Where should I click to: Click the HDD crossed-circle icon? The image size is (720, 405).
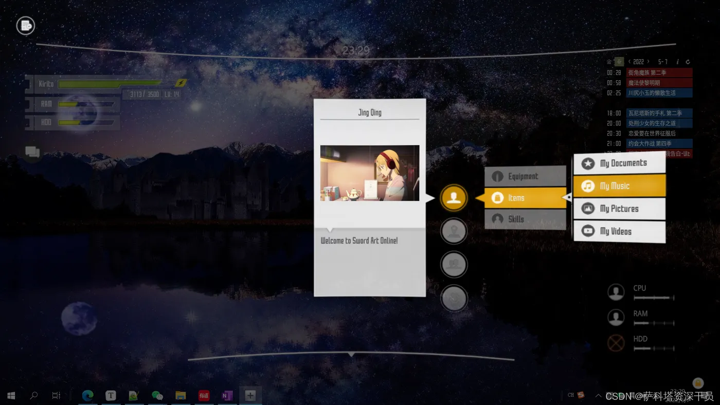pyautogui.click(x=616, y=343)
